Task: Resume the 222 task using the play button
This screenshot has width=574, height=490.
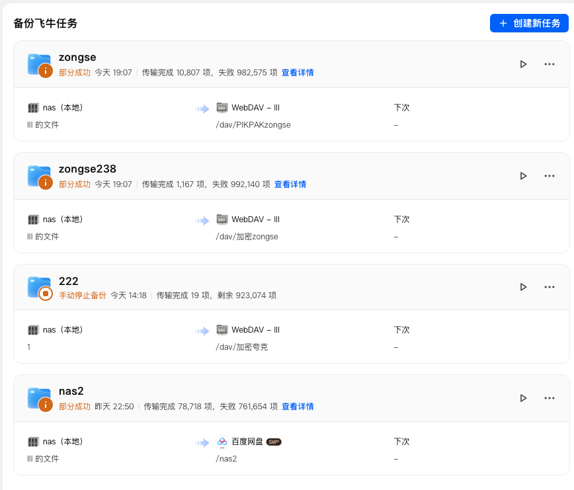Action: coord(523,287)
